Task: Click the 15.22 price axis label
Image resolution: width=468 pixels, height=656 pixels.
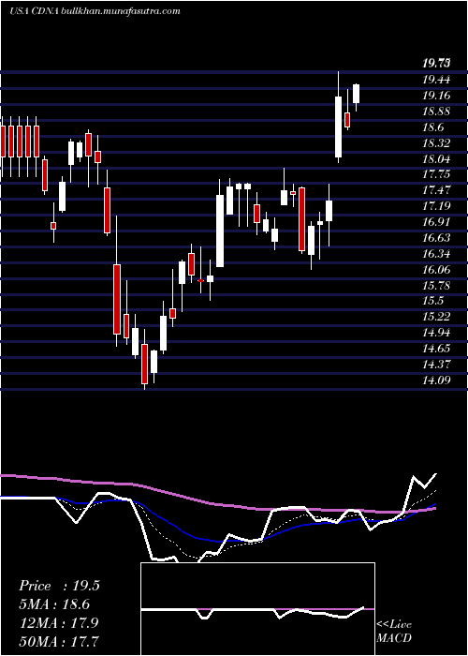Action: point(436,317)
